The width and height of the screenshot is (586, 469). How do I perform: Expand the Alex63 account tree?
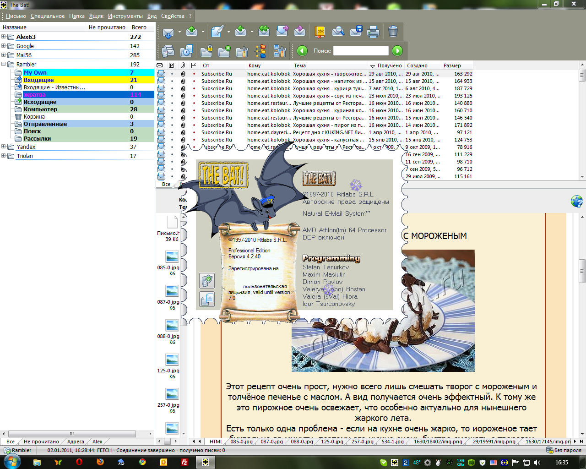4,37
